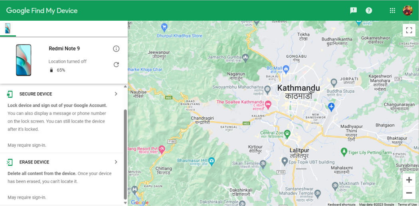The image size is (419, 206).
Task: Click the Redmi Note 9 device name
Action: pyautogui.click(x=64, y=49)
